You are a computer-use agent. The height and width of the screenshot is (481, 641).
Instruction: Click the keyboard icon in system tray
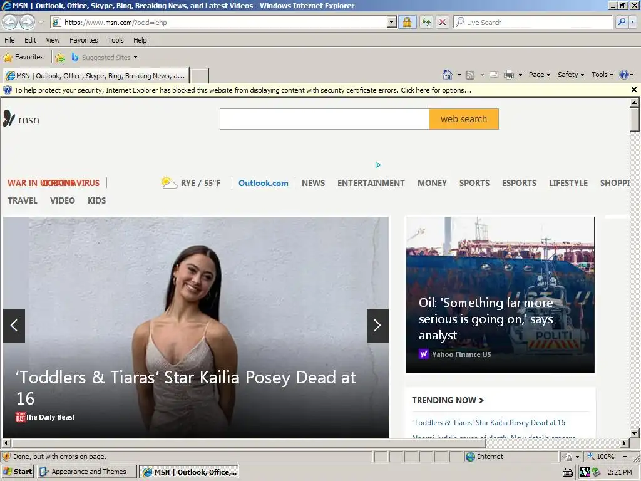[567, 472]
